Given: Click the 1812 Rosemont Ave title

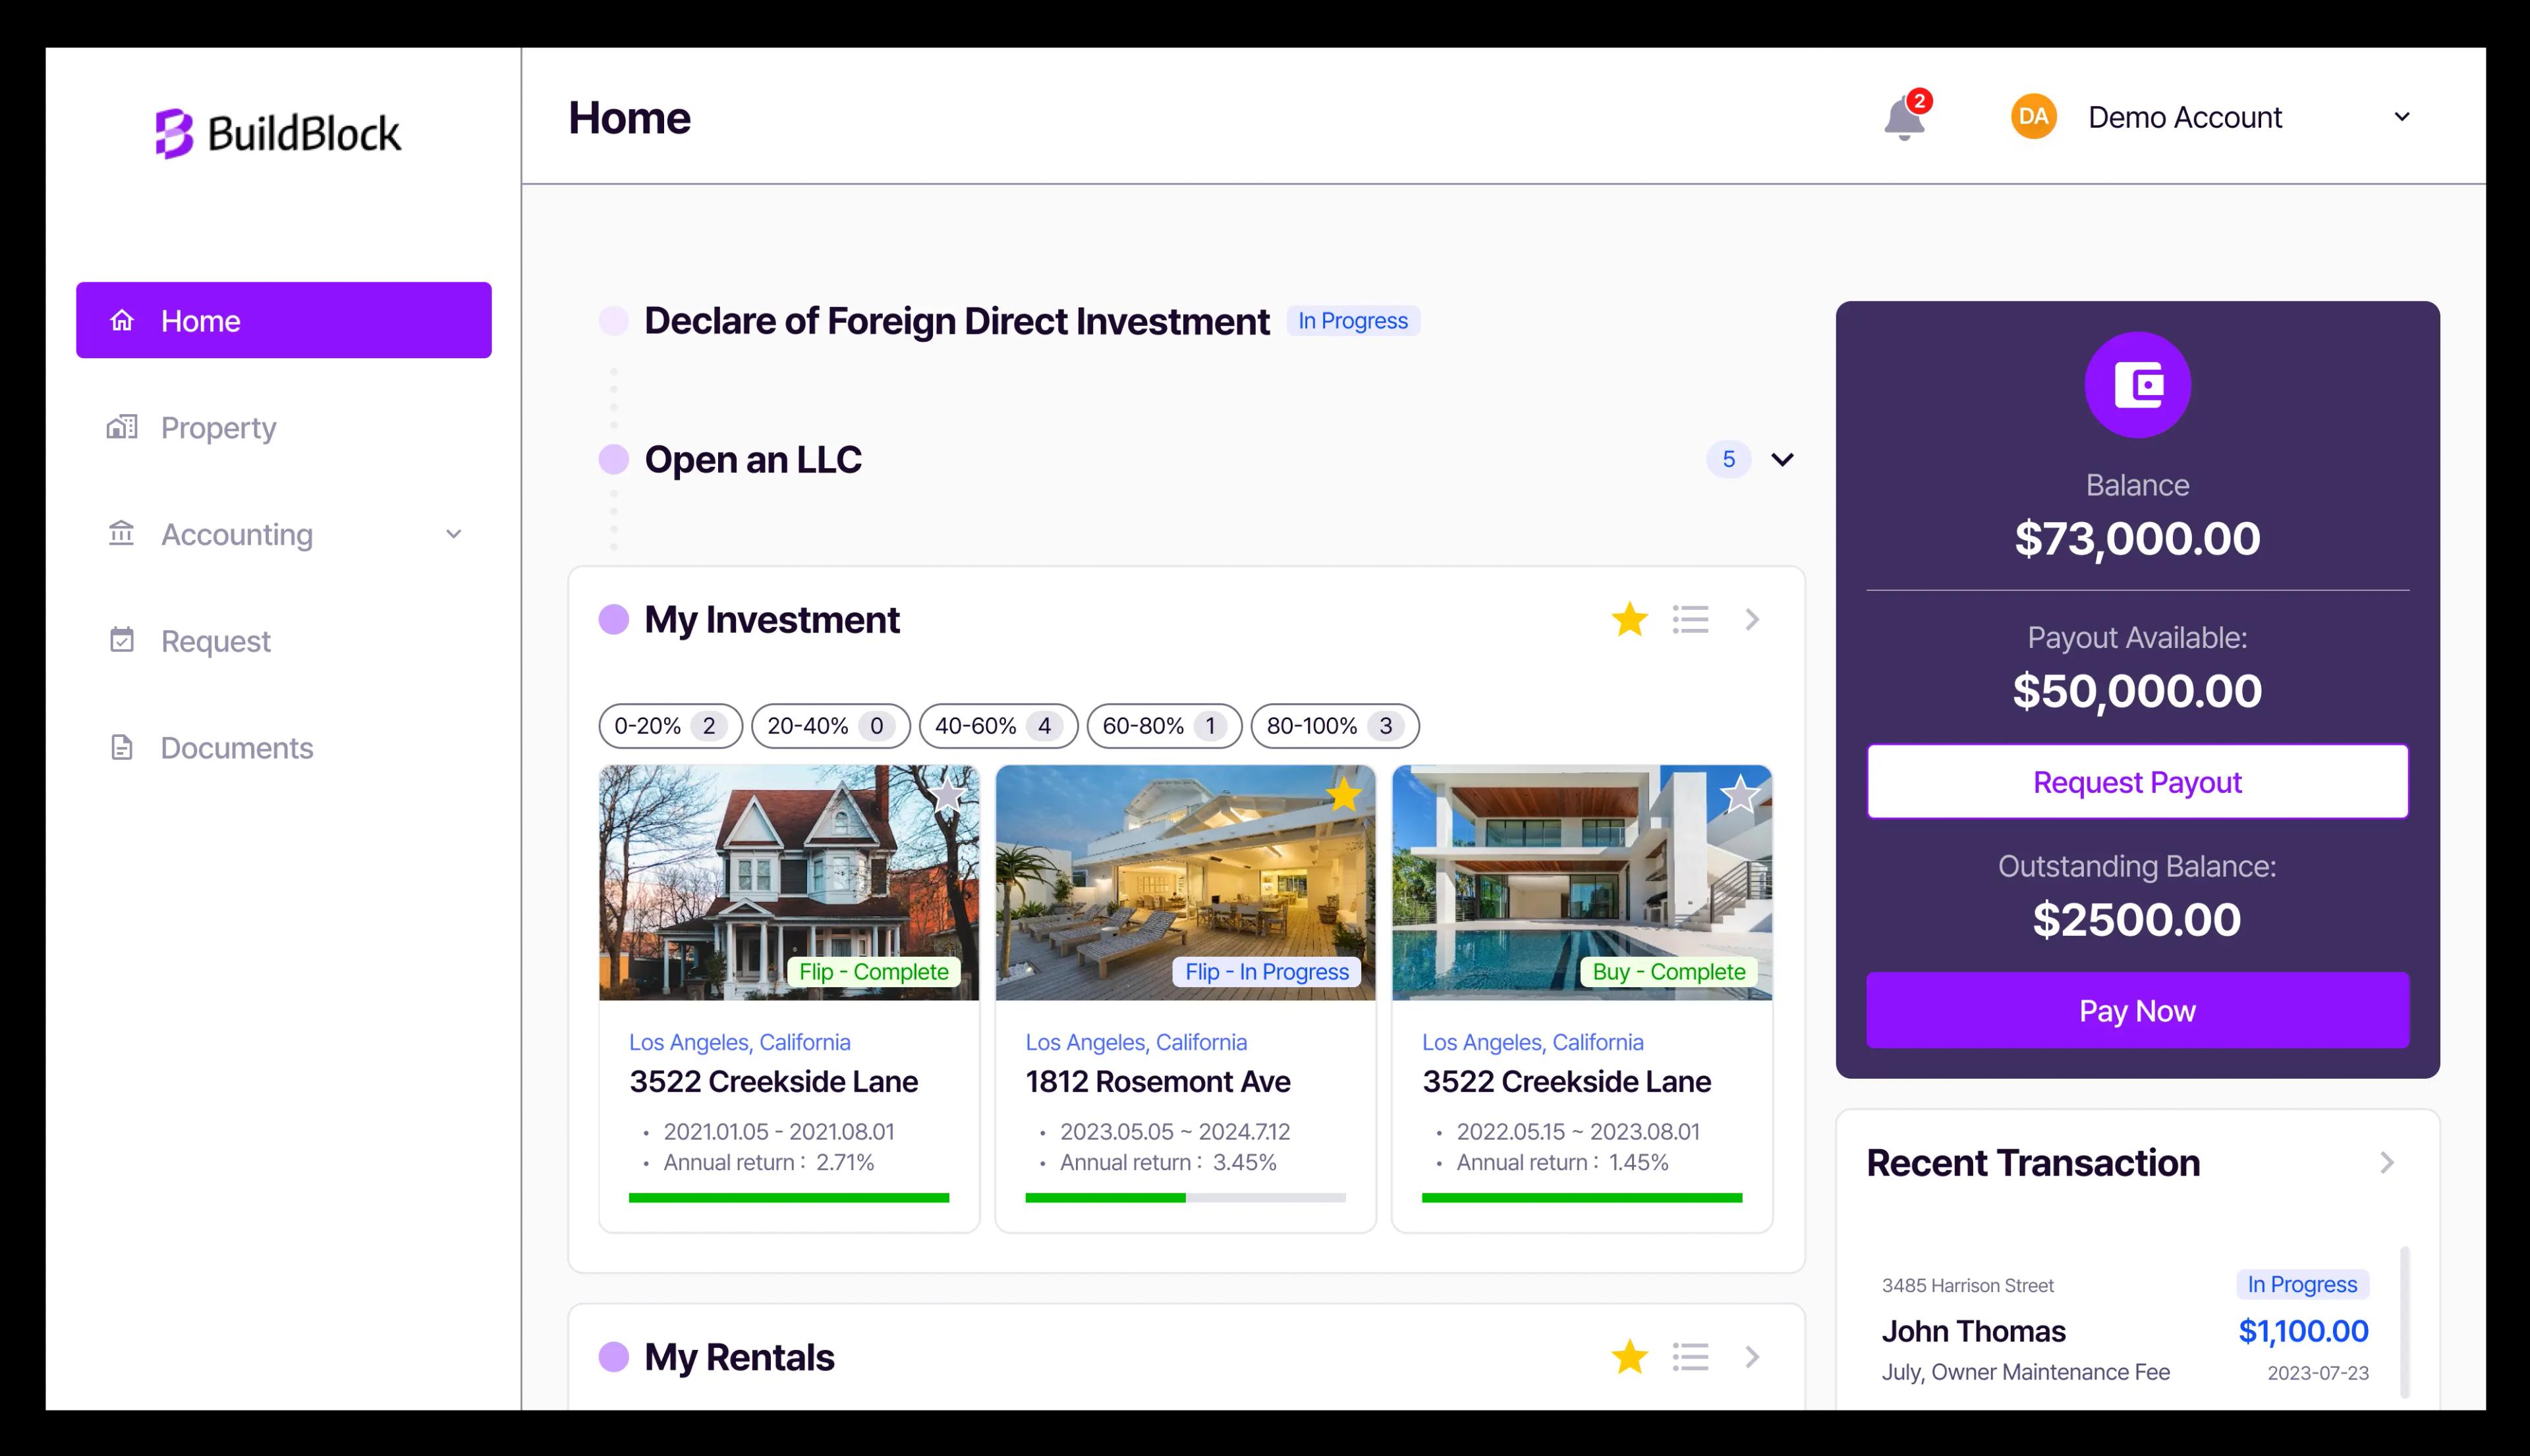Looking at the screenshot, I should click(x=1158, y=1081).
